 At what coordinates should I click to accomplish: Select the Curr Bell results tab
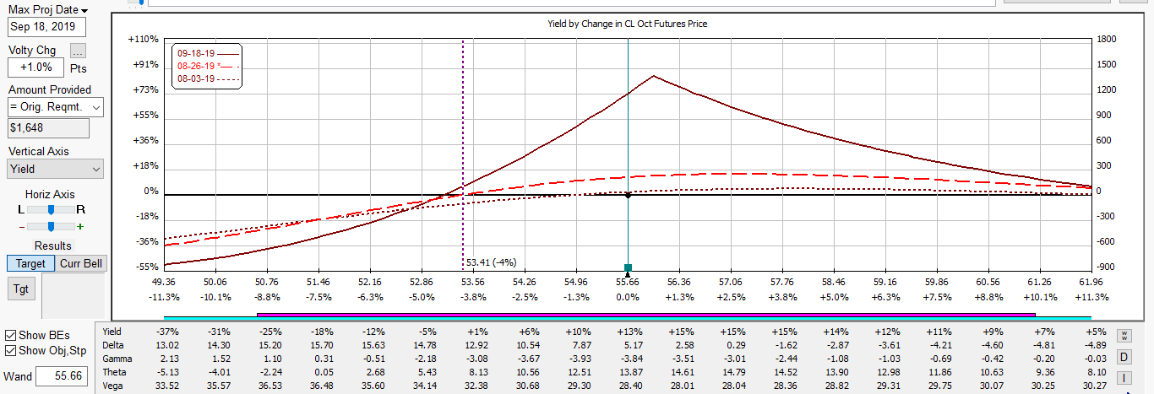point(81,263)
